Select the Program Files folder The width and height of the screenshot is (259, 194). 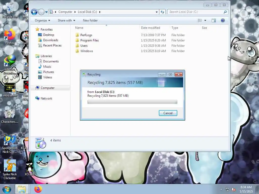point(89,40)
